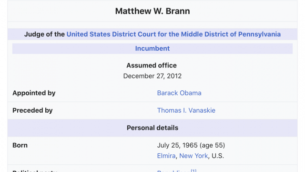Open the United States District Court for the Middle District link
The width and height of the screenshot is (305, 172).
pyautogui.click(x=173, y=34)
